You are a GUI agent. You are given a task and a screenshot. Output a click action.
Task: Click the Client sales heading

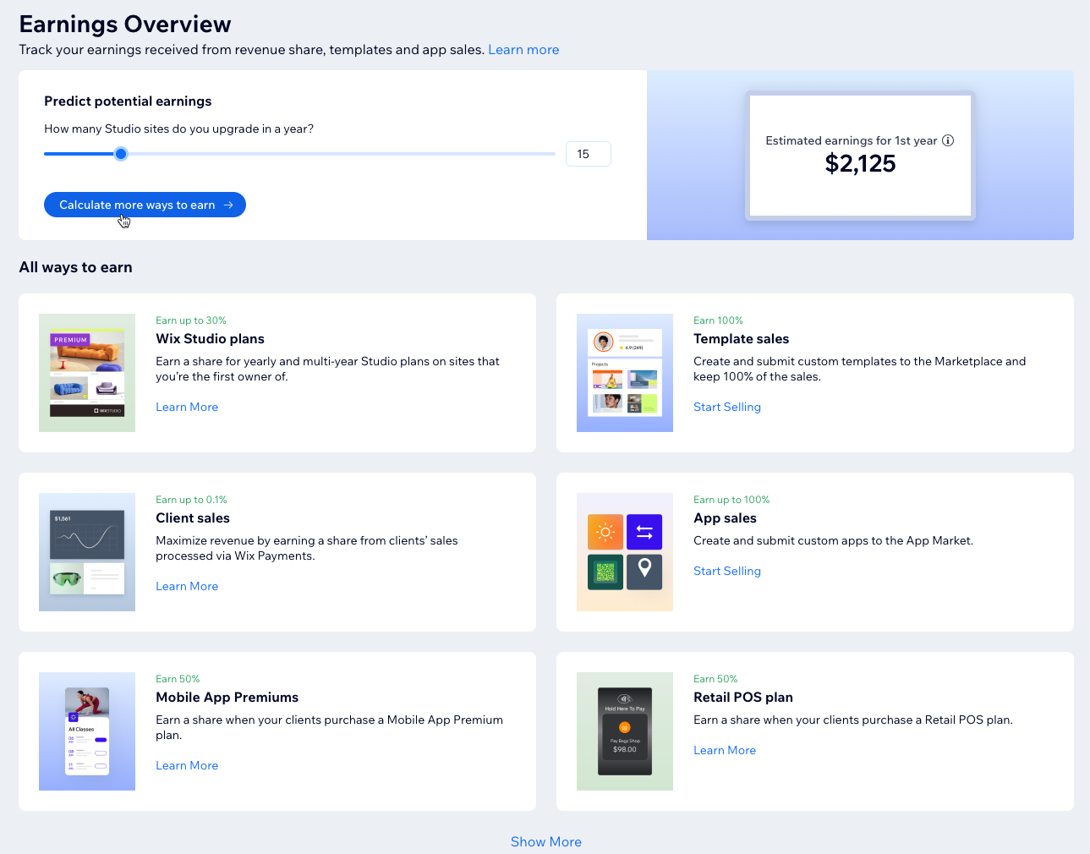tap(193, 518)
